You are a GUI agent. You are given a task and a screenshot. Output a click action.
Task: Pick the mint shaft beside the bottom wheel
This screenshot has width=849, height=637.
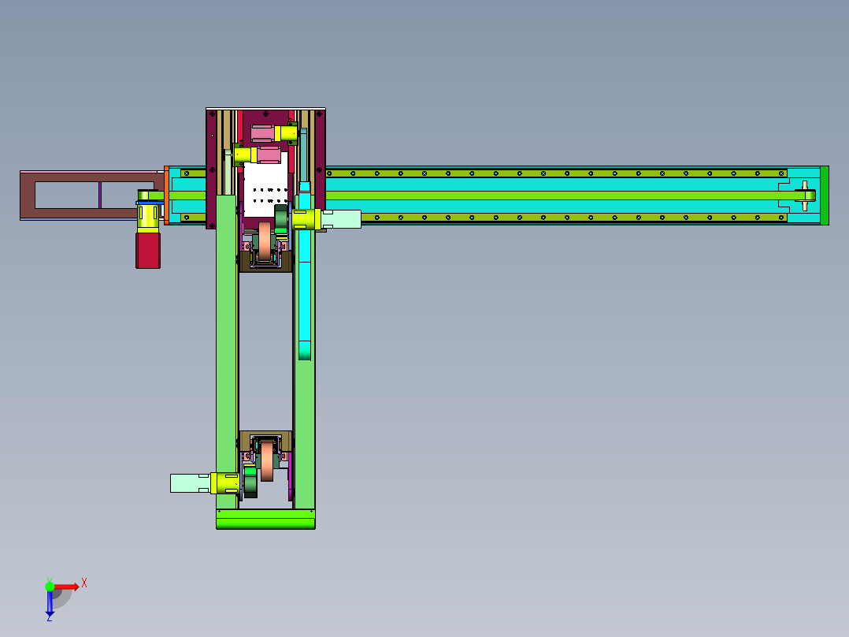point(190,483)
